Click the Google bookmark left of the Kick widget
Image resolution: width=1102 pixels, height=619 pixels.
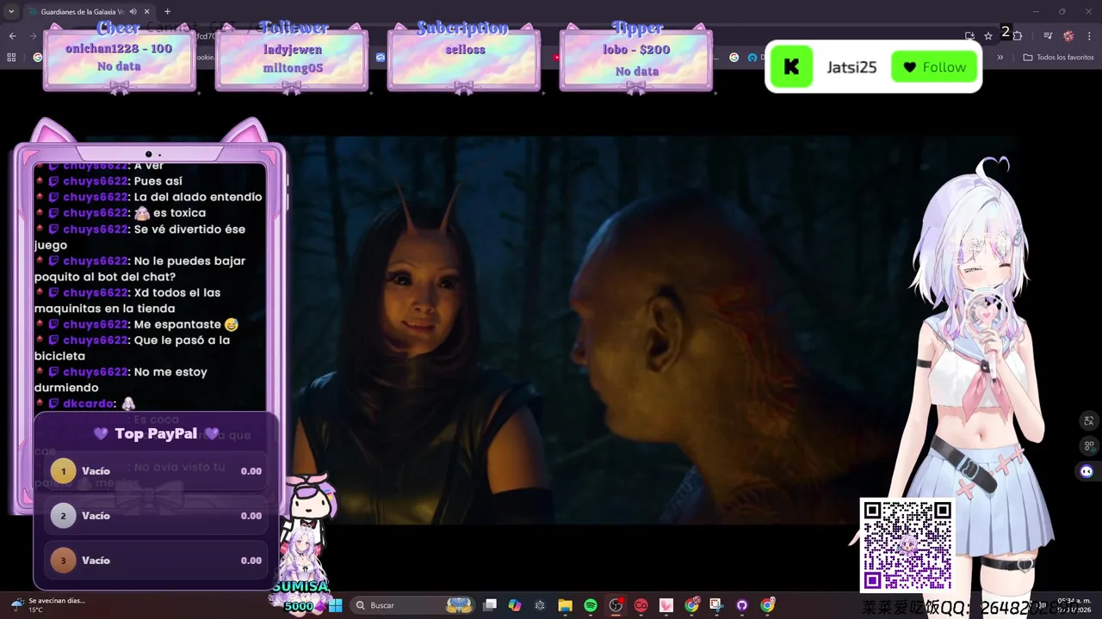(x=734, y=58)
